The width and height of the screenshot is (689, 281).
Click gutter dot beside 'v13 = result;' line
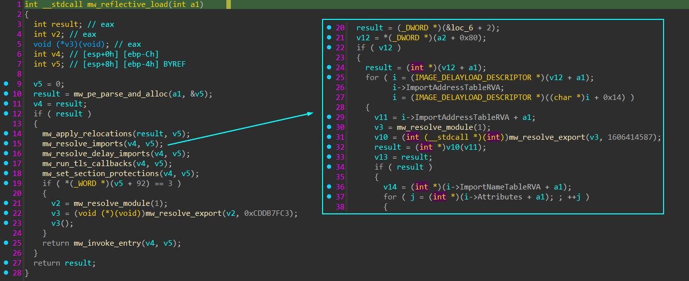(329, 157)
